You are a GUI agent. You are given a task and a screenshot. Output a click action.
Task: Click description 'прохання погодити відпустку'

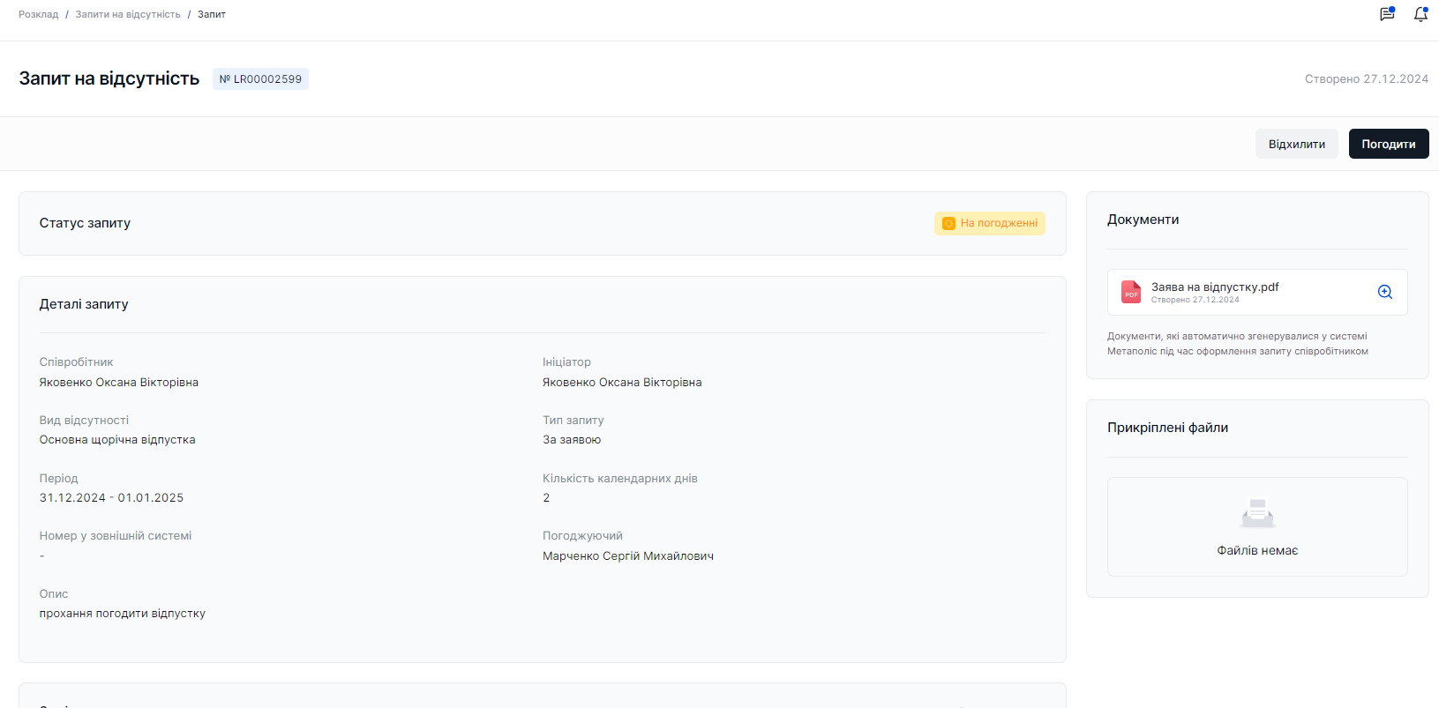pos(123,613)
